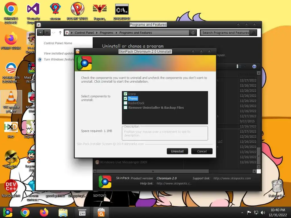Switch to the uninstaller taskbar item
This screenshot has height=218, width=291.
[101, 212]
